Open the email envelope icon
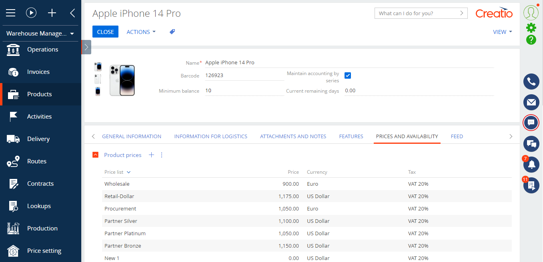 531,102
